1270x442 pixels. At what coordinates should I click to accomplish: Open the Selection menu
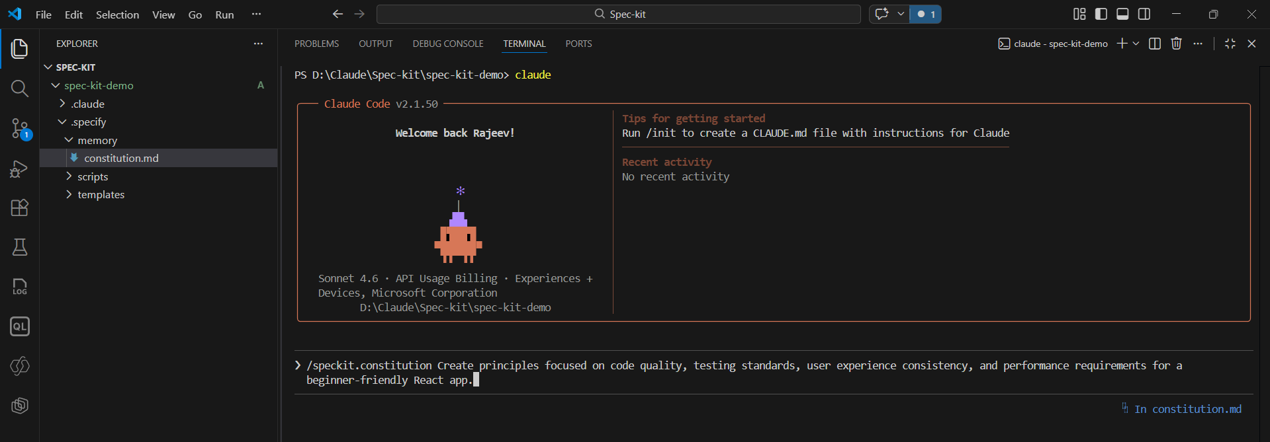tap(117, 15)
